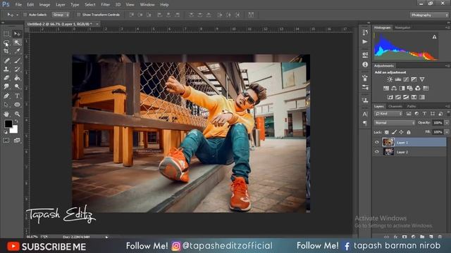The width and height of the screenshot is (451, 253).
Task: Open the Move tool preset picker arrow
Action: pyautogui.click(x=17, y=15)
